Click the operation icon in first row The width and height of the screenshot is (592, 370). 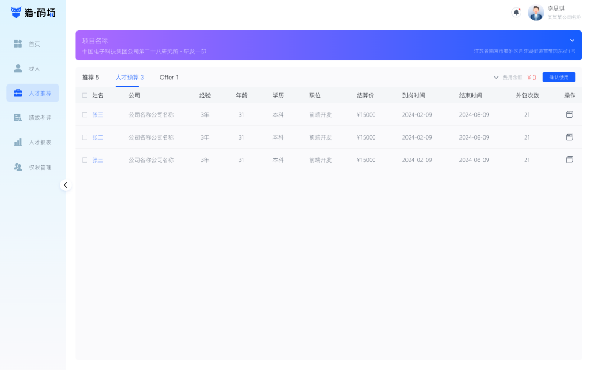(570, 114)
